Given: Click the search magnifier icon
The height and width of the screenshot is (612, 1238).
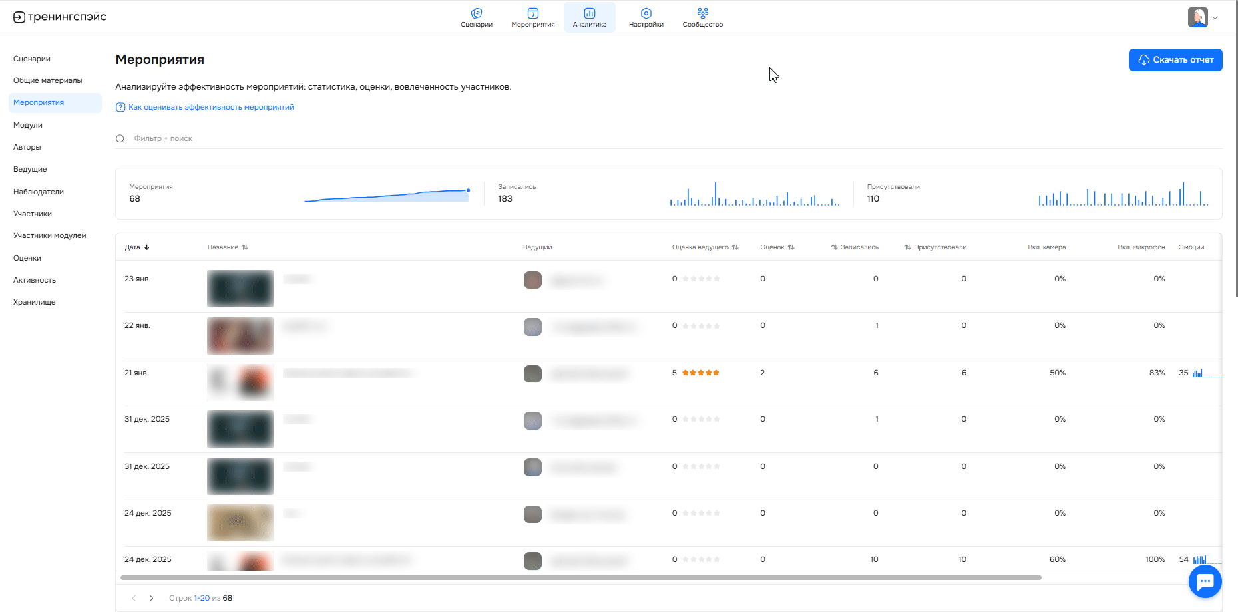Looking at the screenshot, I should pyautogui.click(x=120, y=139).
